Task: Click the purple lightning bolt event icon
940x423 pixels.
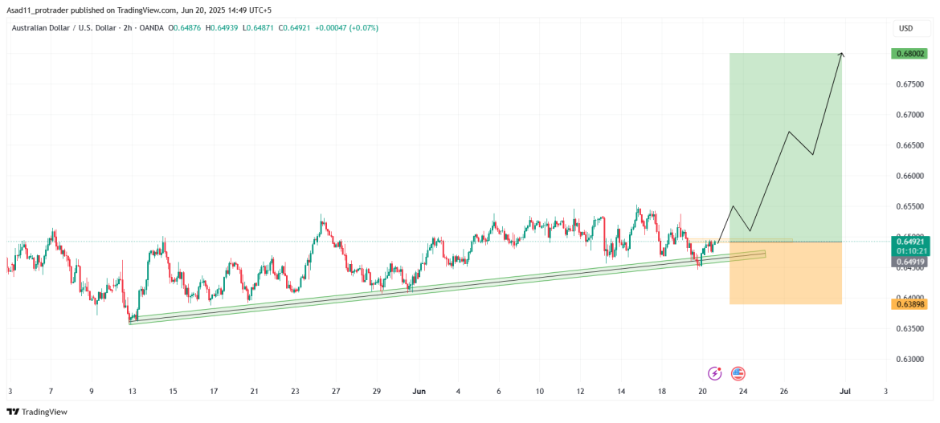Action: (x=714, y=373)
